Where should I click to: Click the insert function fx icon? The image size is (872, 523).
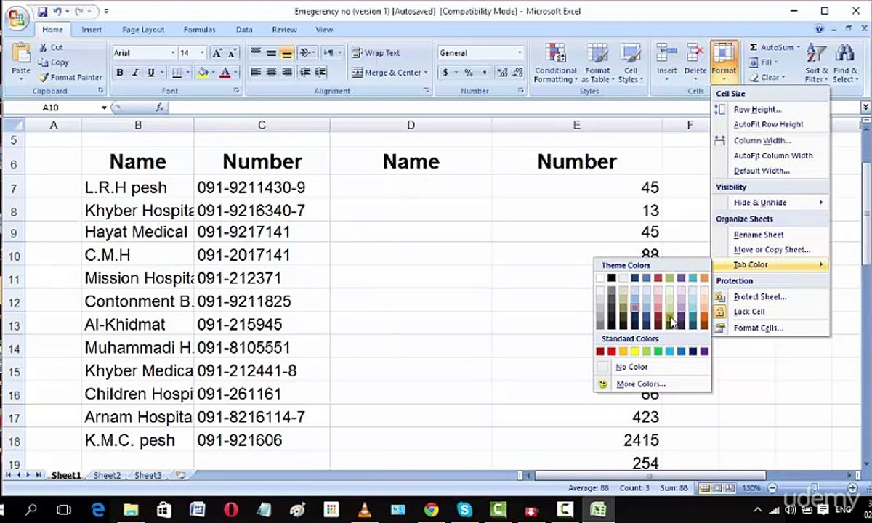tap(160, 108)
